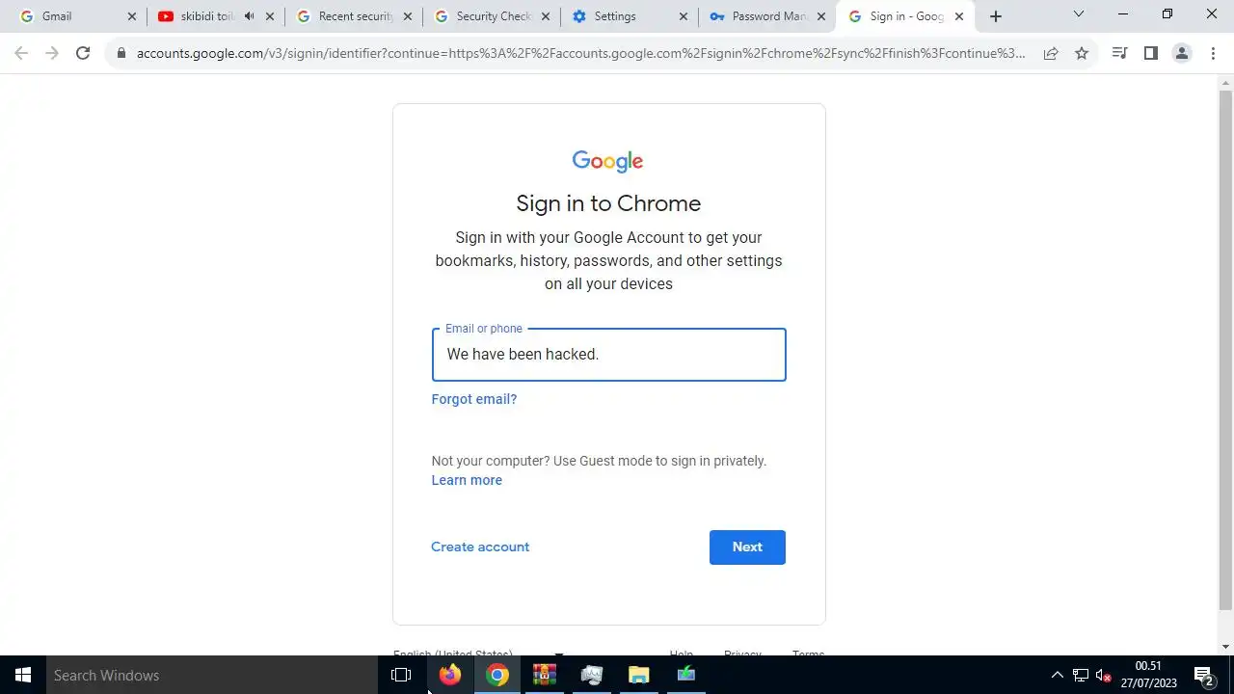
Task: Open the media controls icon
Action: pyautogui.click(x=1119, y=53)
